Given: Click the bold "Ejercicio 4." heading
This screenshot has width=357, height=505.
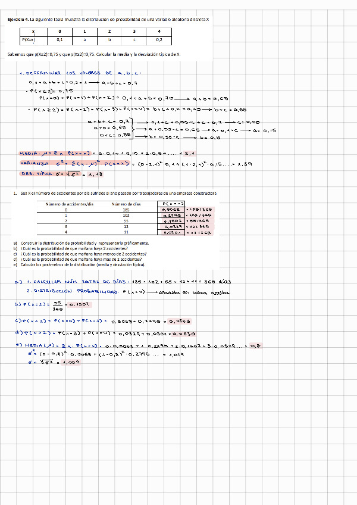Looking at the screenshot, I should point(18,19).
